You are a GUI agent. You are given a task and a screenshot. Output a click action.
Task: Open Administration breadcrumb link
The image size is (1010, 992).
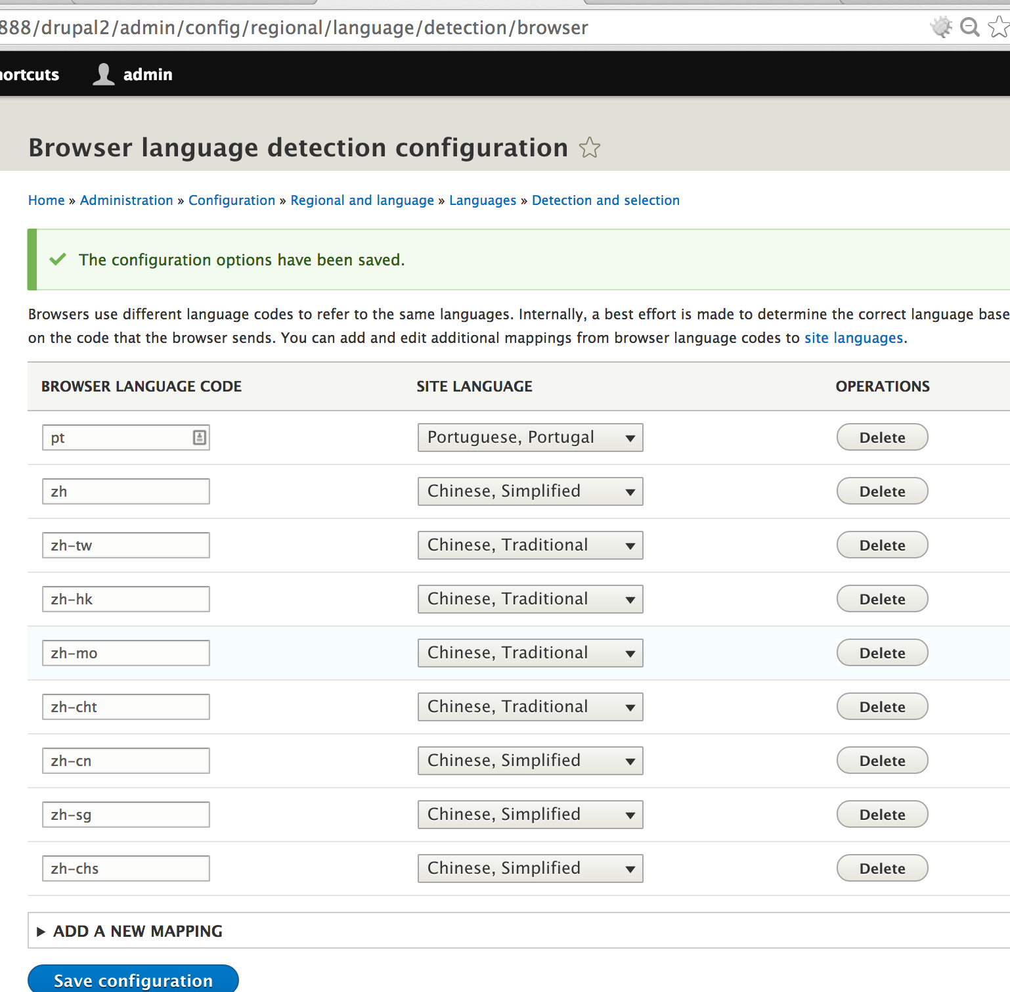coord(127,200)
